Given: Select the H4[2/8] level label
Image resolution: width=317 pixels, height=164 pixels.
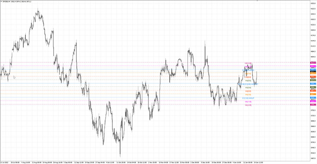Looking at the screenshot, I should (248, 91).
